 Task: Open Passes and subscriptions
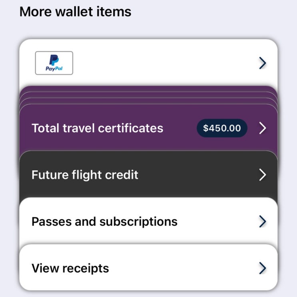coord(104,221)
